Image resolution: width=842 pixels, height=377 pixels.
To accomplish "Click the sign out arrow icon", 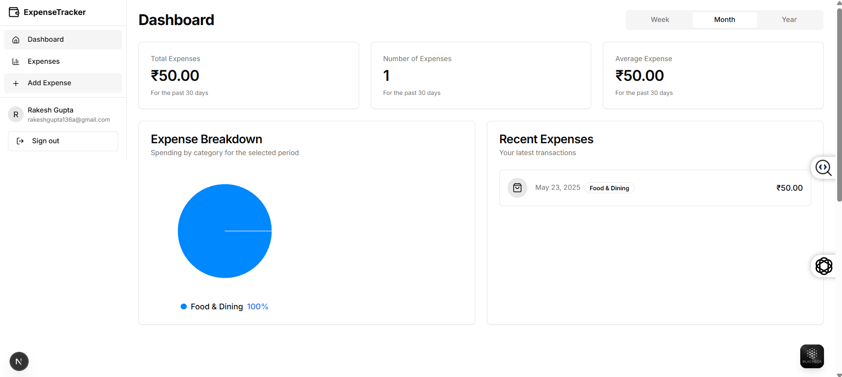I will 20,141.
